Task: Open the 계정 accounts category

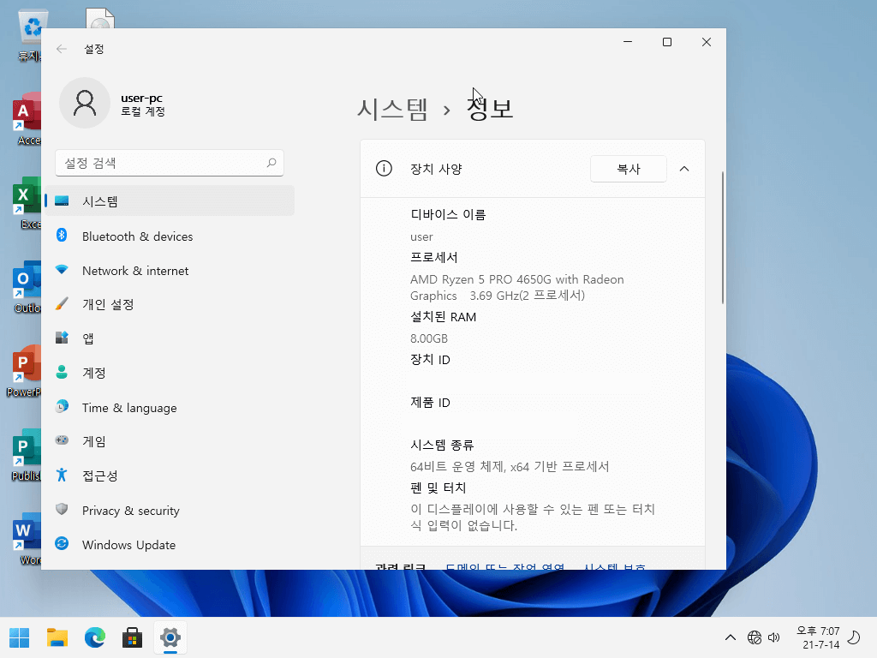Action: (x=170, y=373)
